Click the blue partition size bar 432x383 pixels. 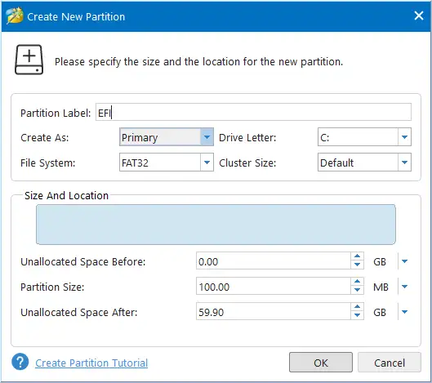point(216,225)
